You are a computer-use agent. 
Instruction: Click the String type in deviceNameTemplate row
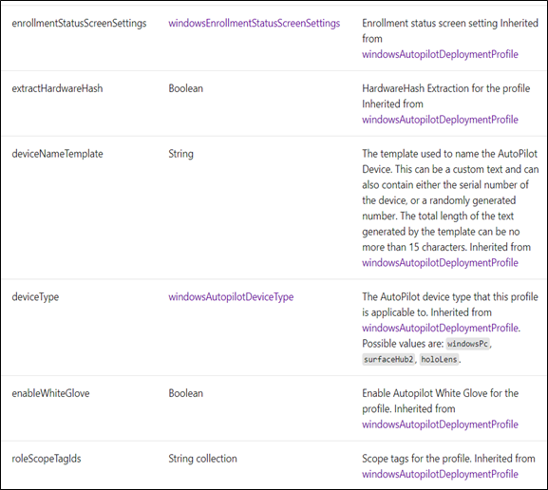point(180,154)
